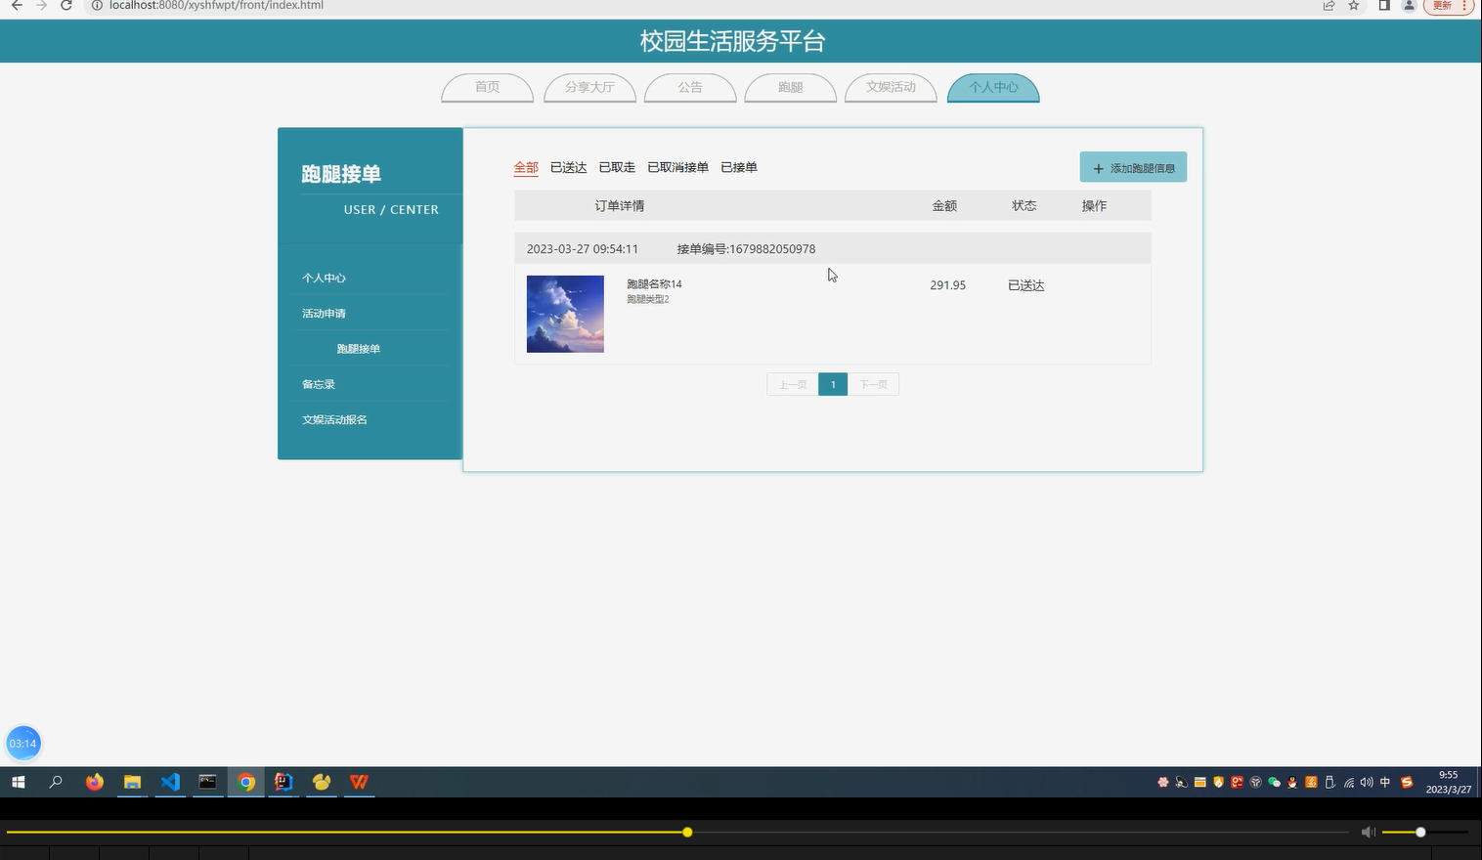Open WPS Office from the taskbar
1482x860 pixels.
358,782
